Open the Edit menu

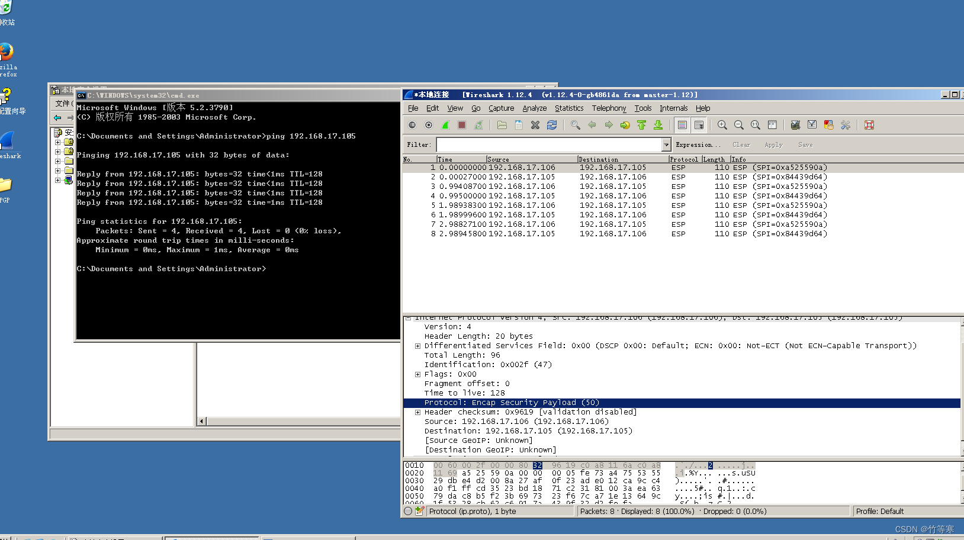pos(432,108)
